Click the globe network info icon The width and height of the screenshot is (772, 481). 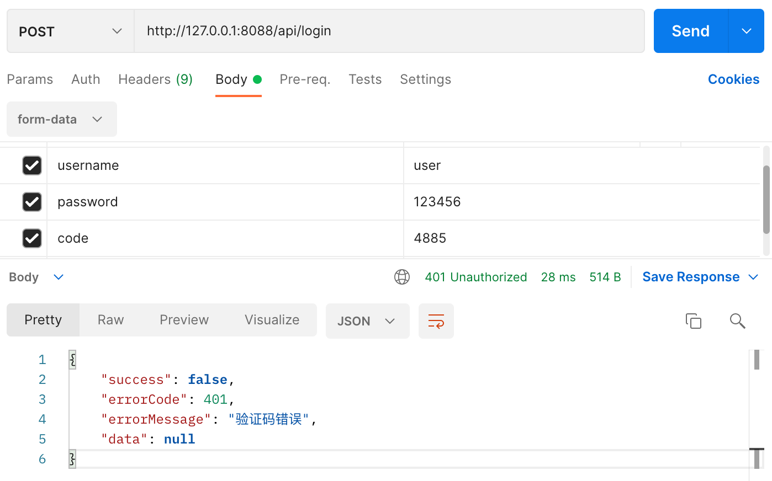tap(402, 277)
